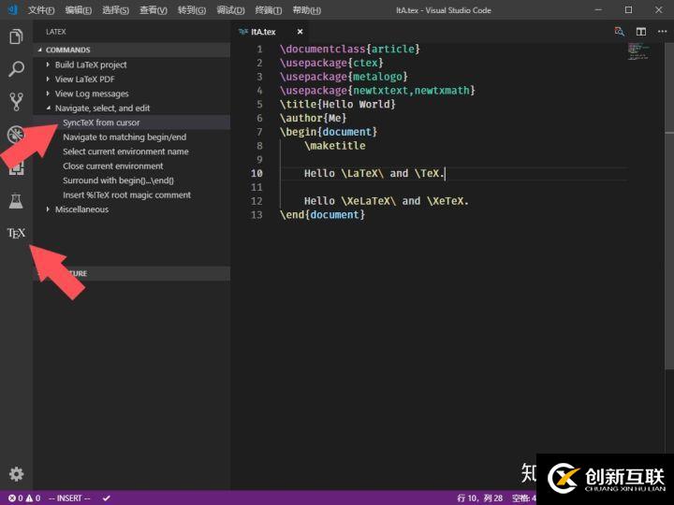Open the 终端(T) menu
674x505 pixels.
point(269,10)
